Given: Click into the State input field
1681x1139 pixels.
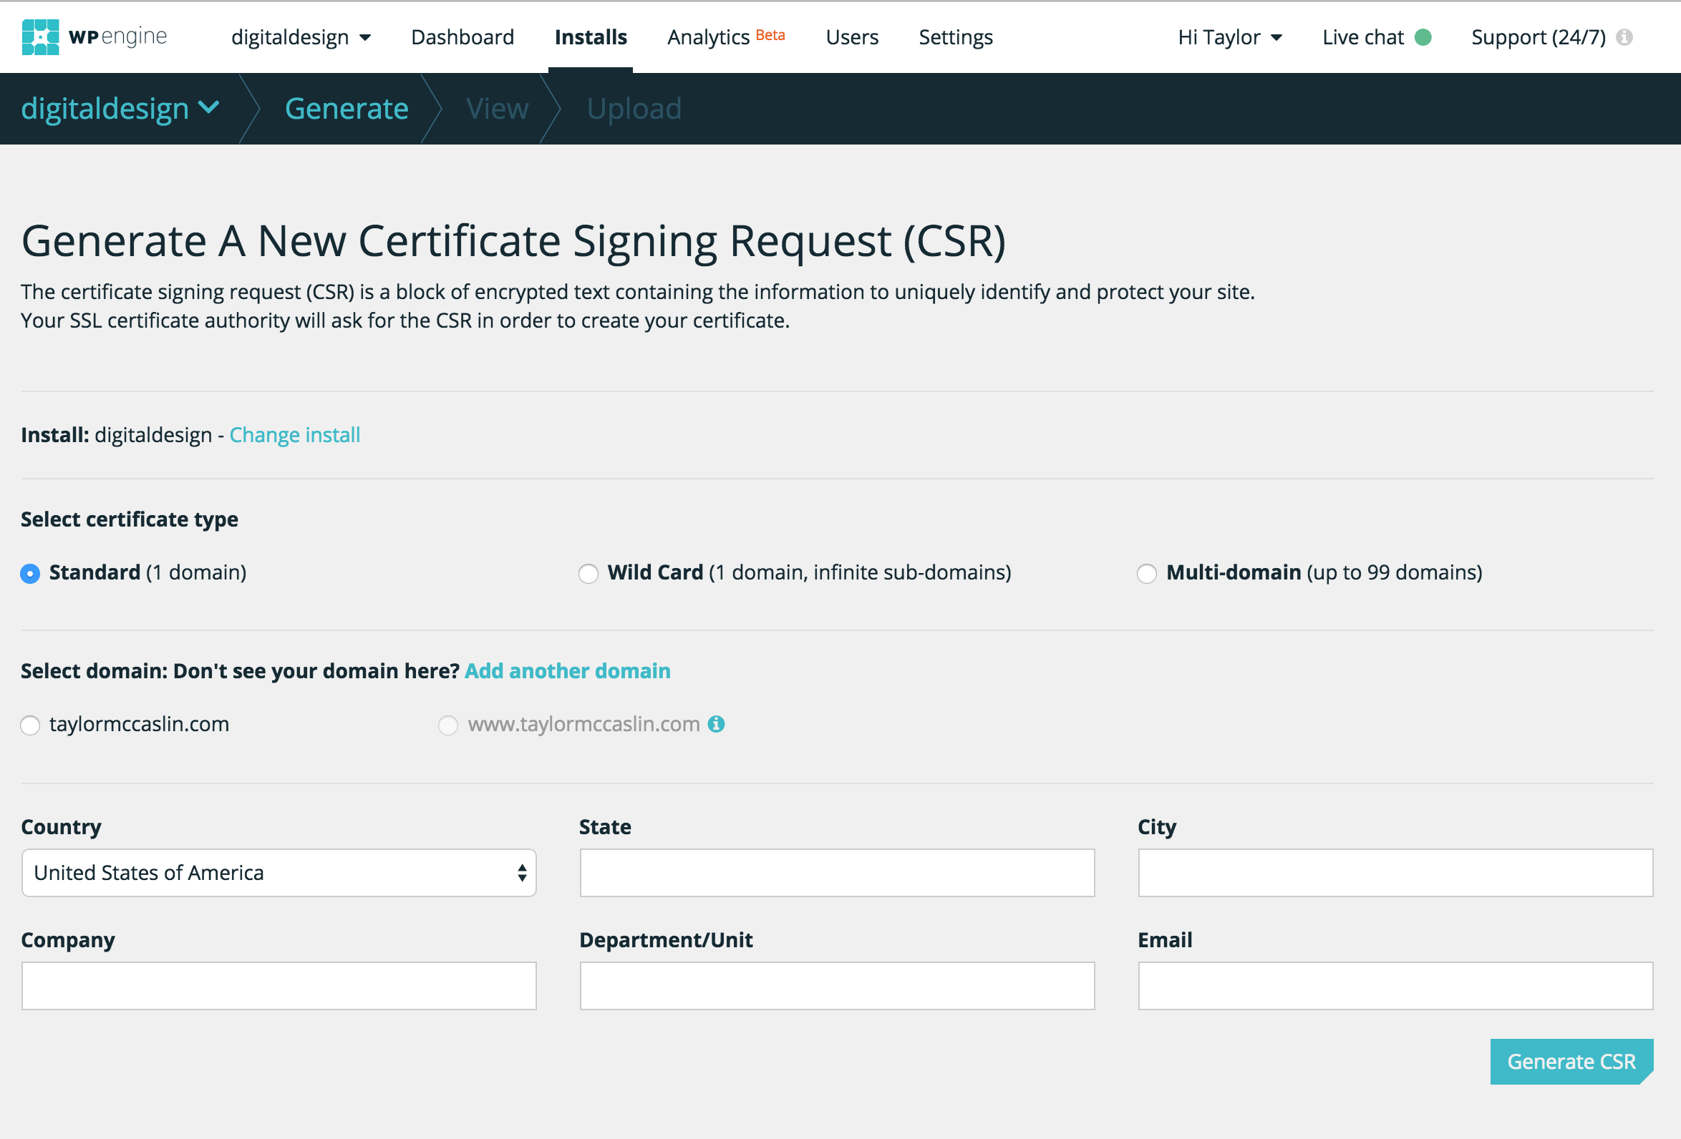Looking at the screenshot, I should click(837, 872).
